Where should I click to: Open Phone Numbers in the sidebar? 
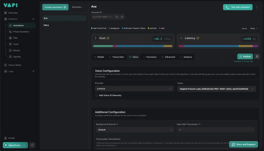(x=21, y=32)
